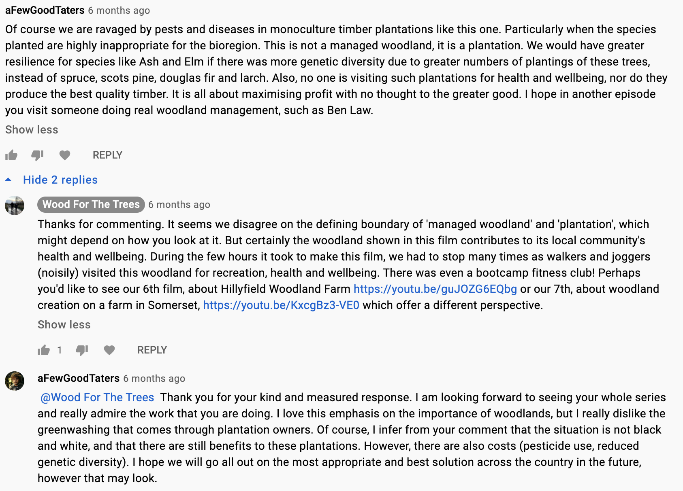The width and height of the screenshot is (683, 491).
Task: Open the youtu.be/KxcgBz3-VE0 Somerset film link
Action: [x=281, y=305]
